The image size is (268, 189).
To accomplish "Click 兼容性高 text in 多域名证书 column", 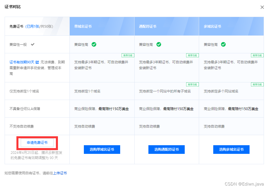I will coord(211,45).
